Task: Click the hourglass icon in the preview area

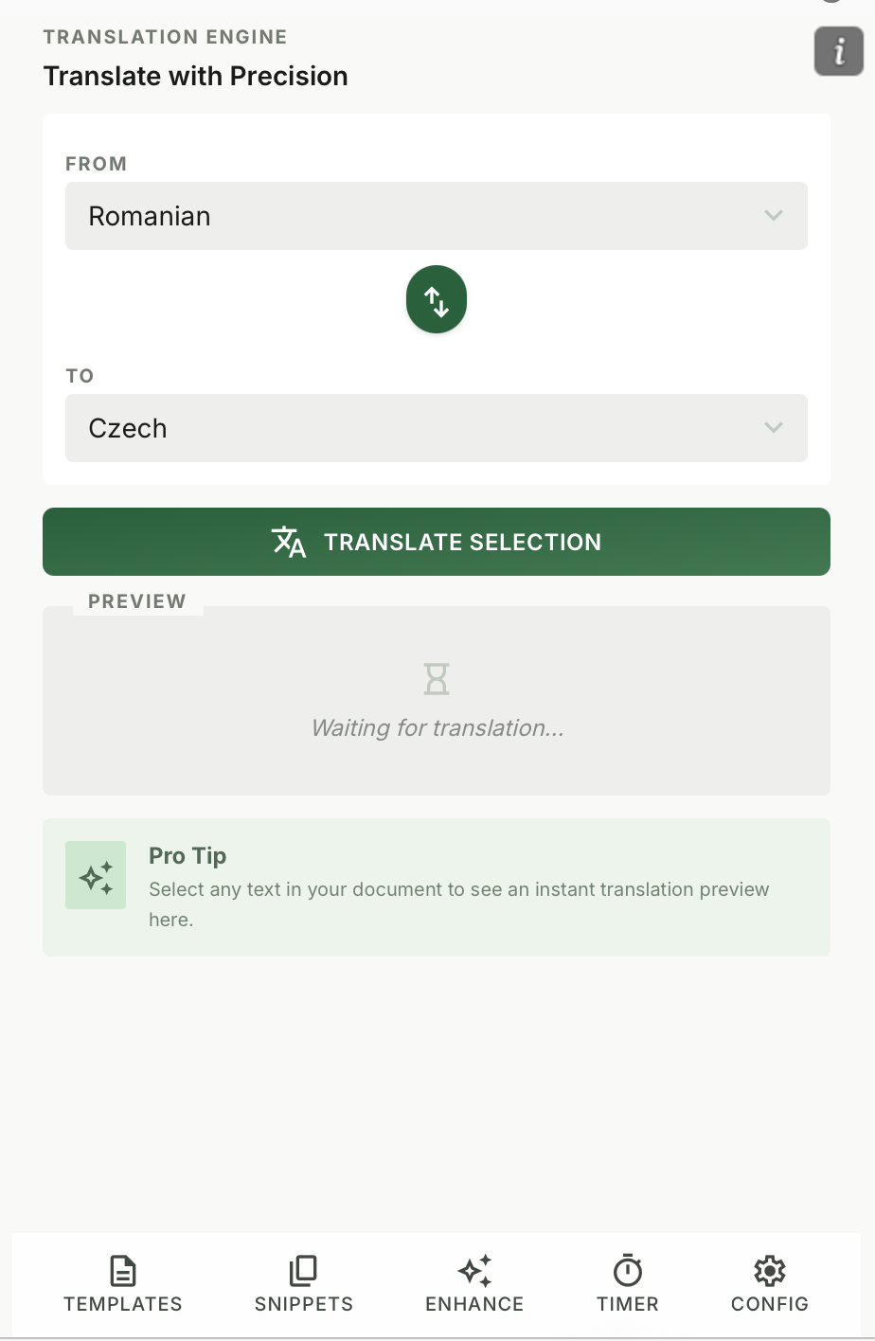Action: coord(436,678)
